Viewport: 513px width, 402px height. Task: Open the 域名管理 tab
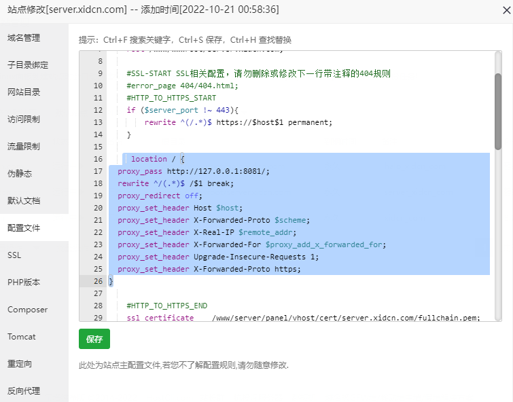pyautogui.click(x=24, y=38)
